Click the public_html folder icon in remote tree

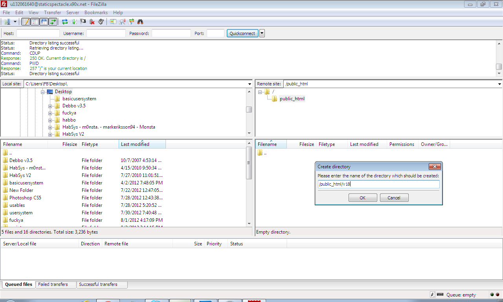pyautogui.click(x=275, y=99)
